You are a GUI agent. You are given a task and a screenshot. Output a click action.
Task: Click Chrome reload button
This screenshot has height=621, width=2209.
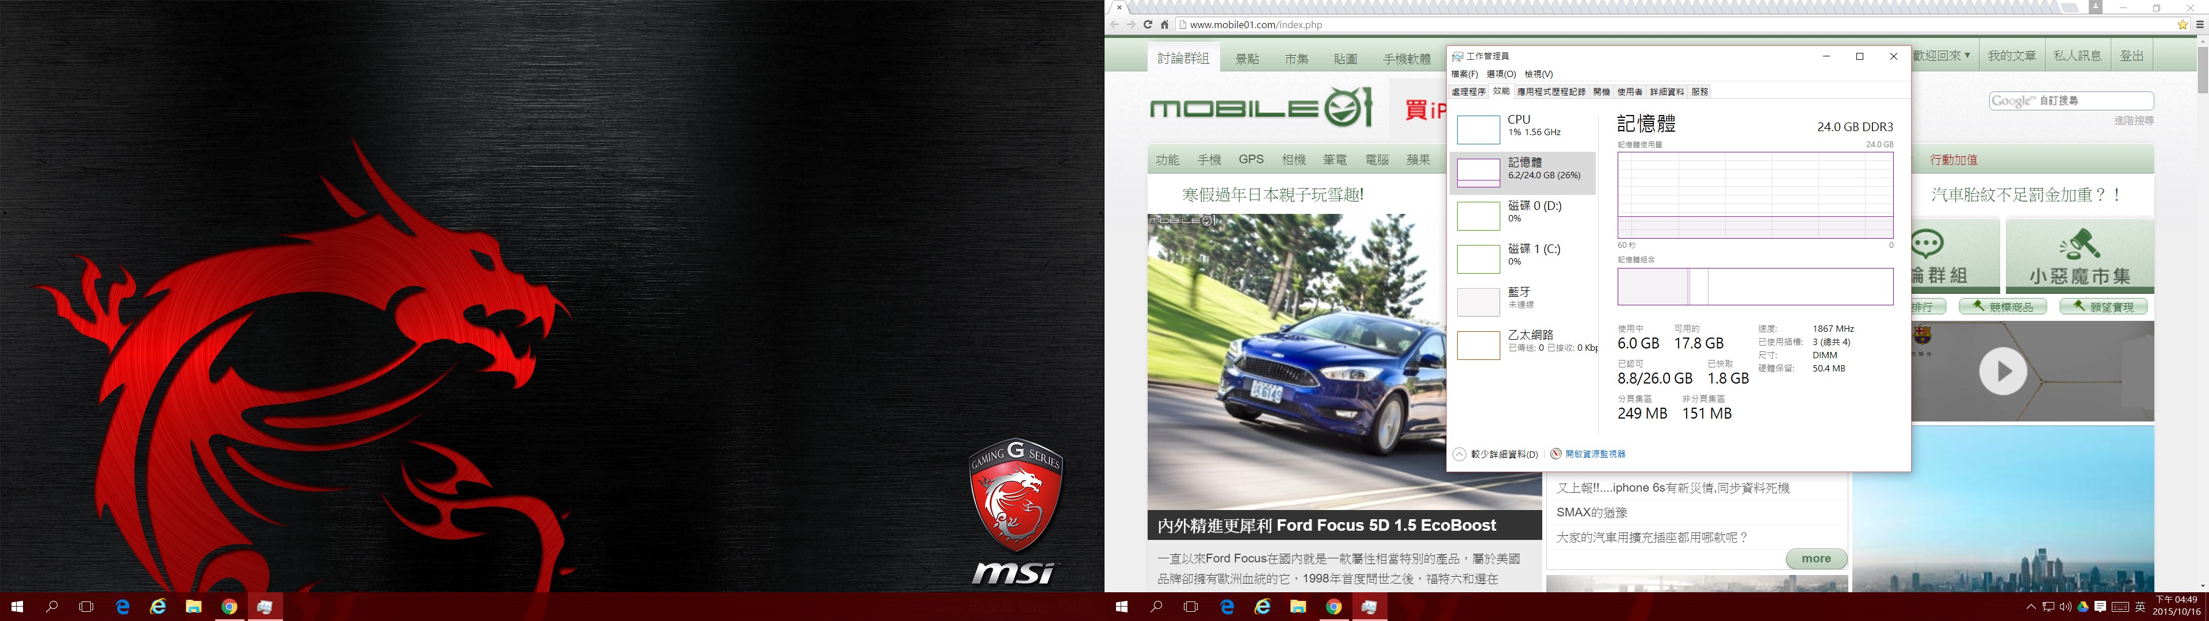(x=1148, y=25)
